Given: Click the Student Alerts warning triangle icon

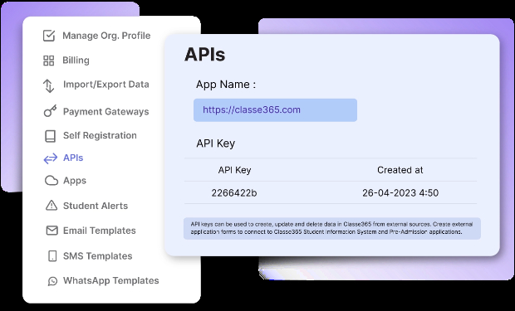Looking at the screenshot, I should pyautogui.click(x=51, y=206).
